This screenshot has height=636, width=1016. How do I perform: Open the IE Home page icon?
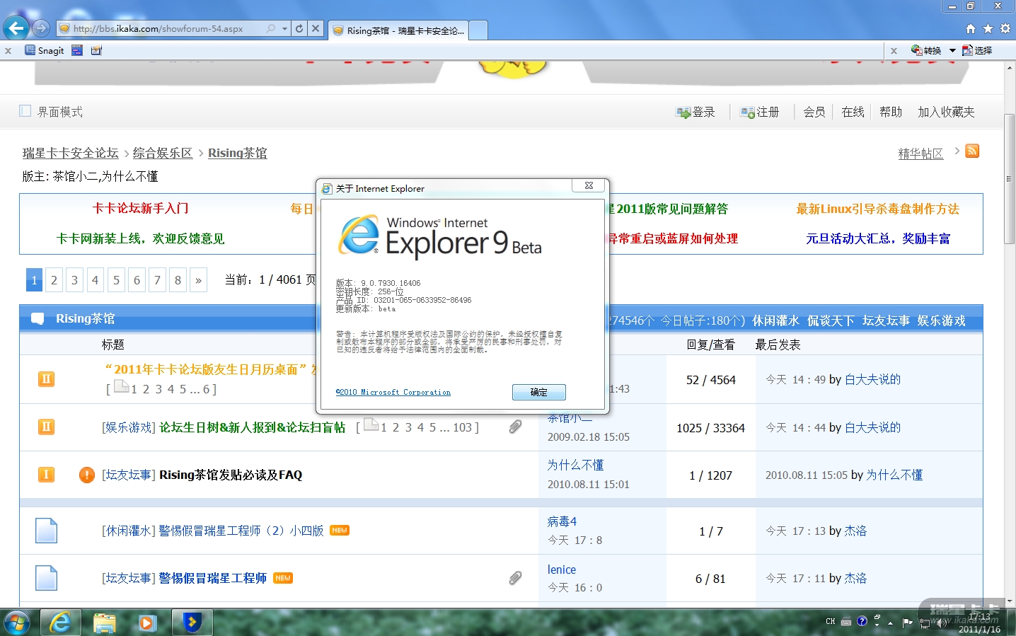(x=971, y=28)
